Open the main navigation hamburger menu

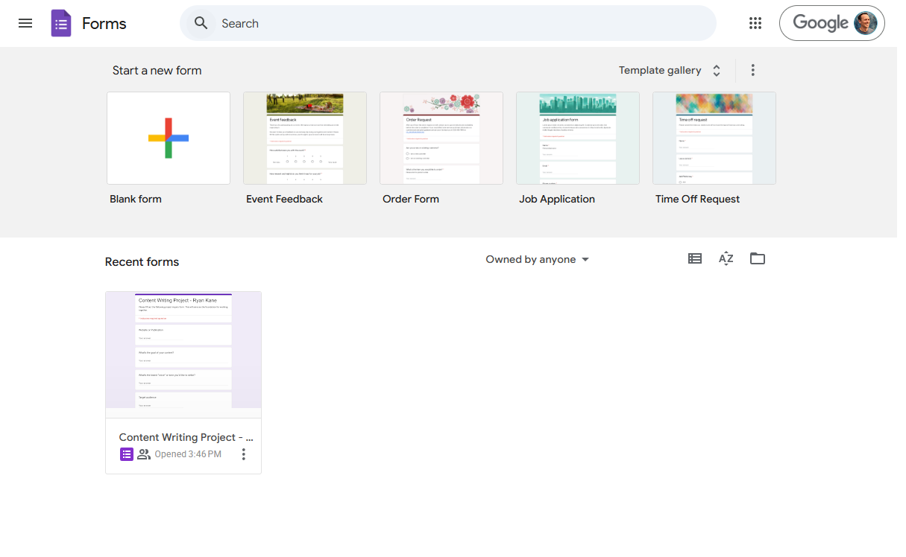point(25,23)
